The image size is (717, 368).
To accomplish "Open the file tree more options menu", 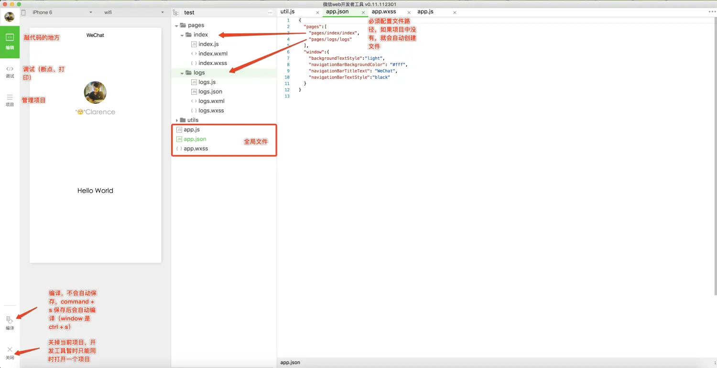I will [x=271, y=13].
